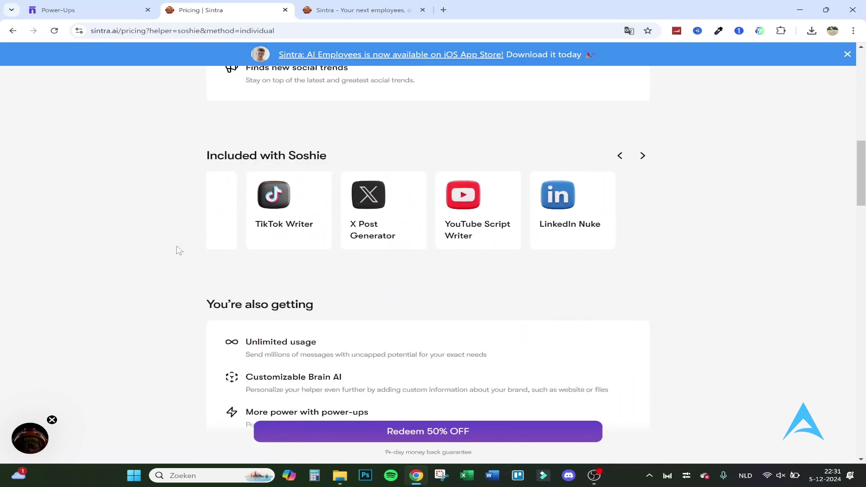866x487 pixels.
Task: Expand hidden system tray icons
Action: point(649,475)
